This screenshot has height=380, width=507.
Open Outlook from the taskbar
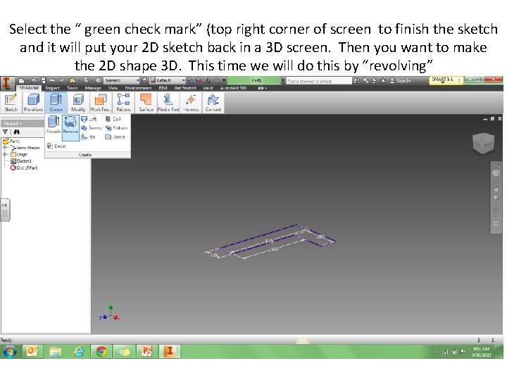point(32,351)
